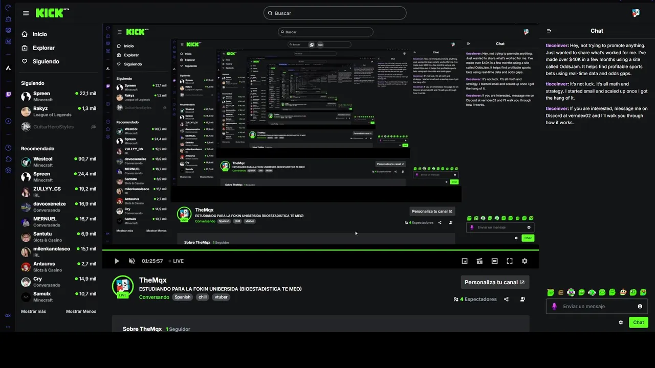Play the stream with the play button
The height and width of the screenshot is (368, 655).
pyautogui.click(x=117, y=261)
